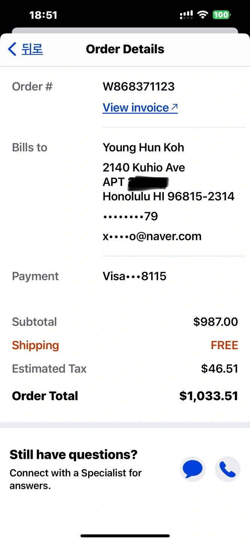
Task: Open the View invoice link
Action: tap(136, 108)
